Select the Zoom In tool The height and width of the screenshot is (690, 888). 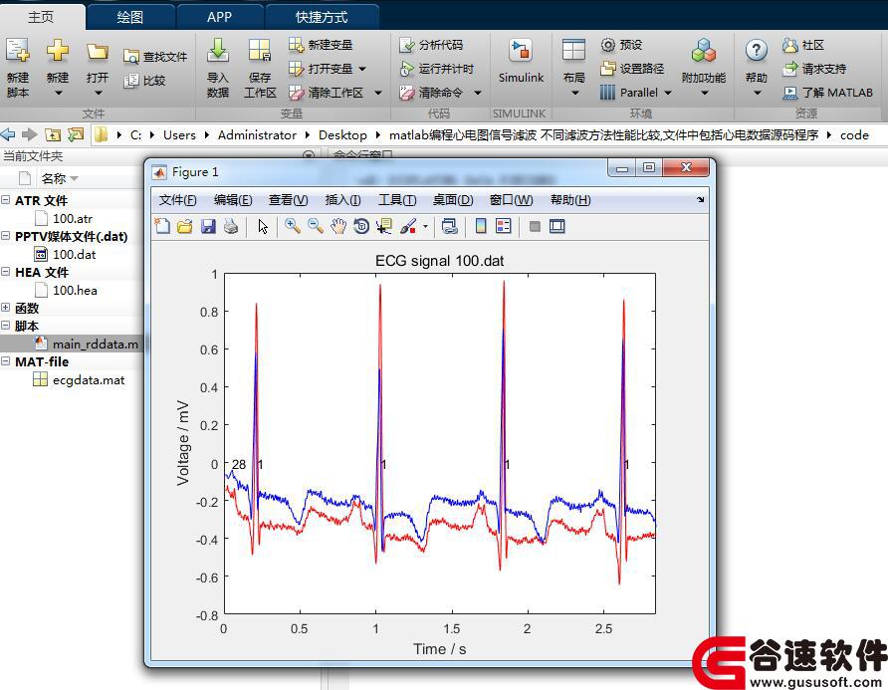tap(293, 226)
